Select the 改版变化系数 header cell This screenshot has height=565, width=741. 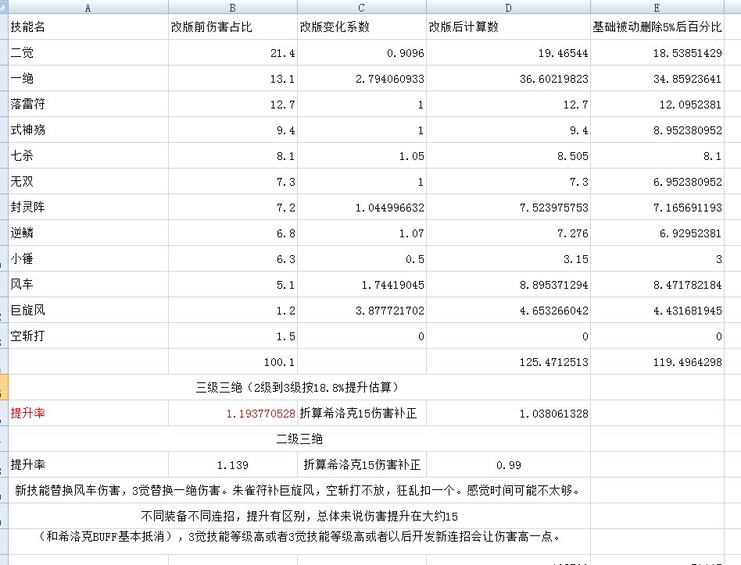pyautogui.click(x=361, y=27)
